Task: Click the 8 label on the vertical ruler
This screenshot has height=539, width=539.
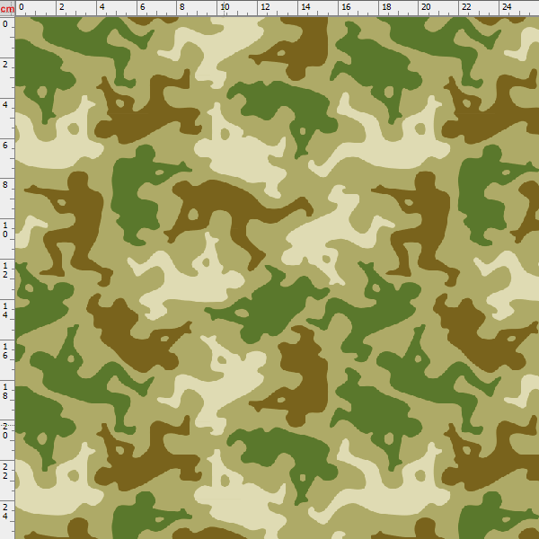Action: [x=5, y=185]
